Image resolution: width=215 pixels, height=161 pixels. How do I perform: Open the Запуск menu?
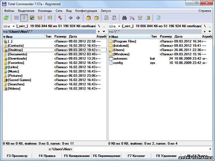(106, 11)
